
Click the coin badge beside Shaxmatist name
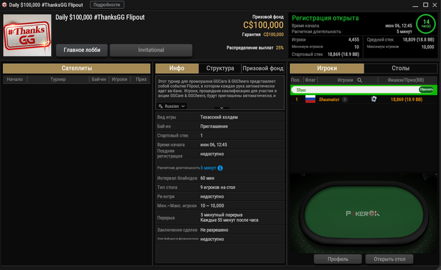[x=345, y=100]
